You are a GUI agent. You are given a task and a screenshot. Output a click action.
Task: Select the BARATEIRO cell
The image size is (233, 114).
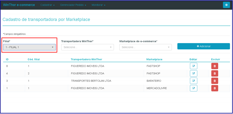[154, 81]
